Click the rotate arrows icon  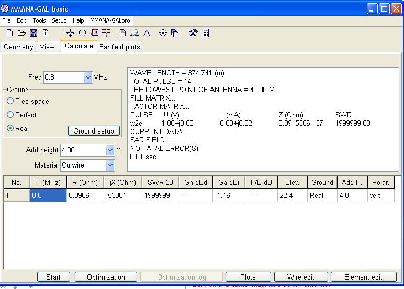tap(82, 33)
